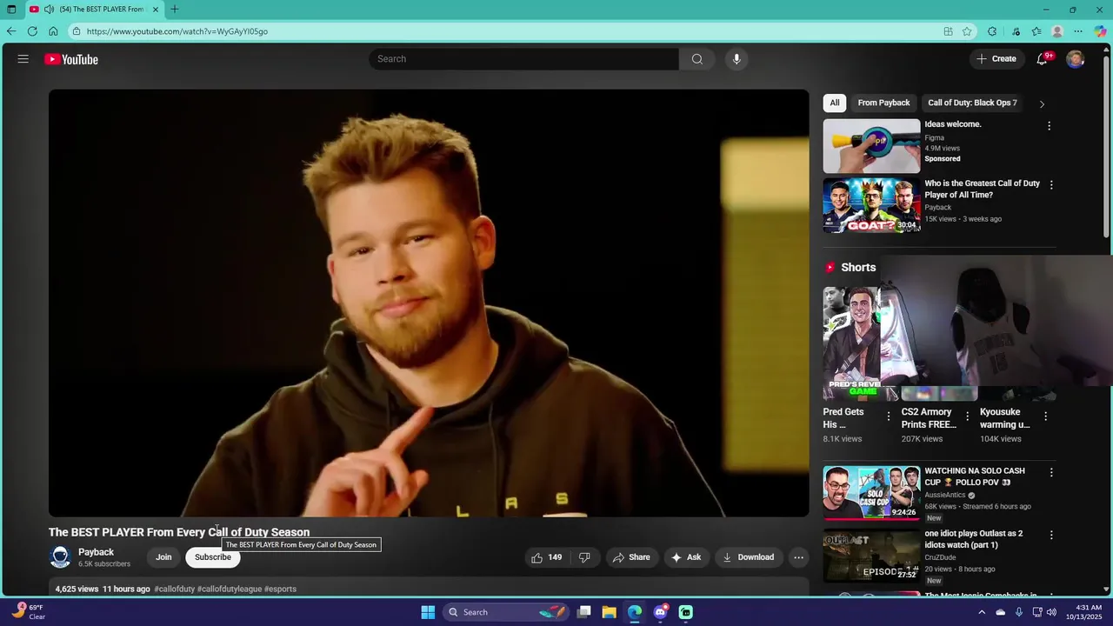Open Greatest Call of Duty Player thumbnail
1113x626 pixels.
point(871,205)
